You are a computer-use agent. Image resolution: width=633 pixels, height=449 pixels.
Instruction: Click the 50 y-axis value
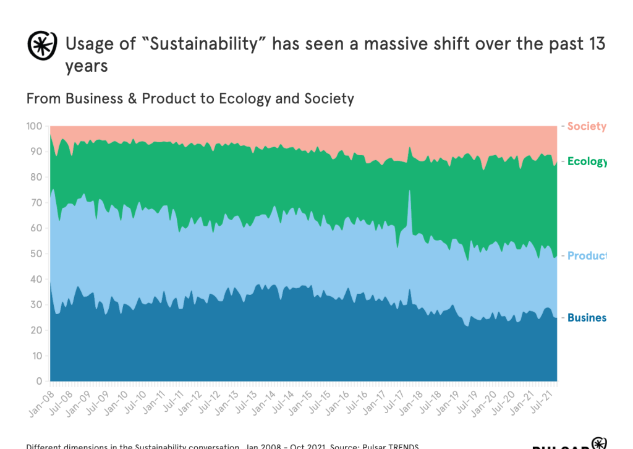(36, 254)
